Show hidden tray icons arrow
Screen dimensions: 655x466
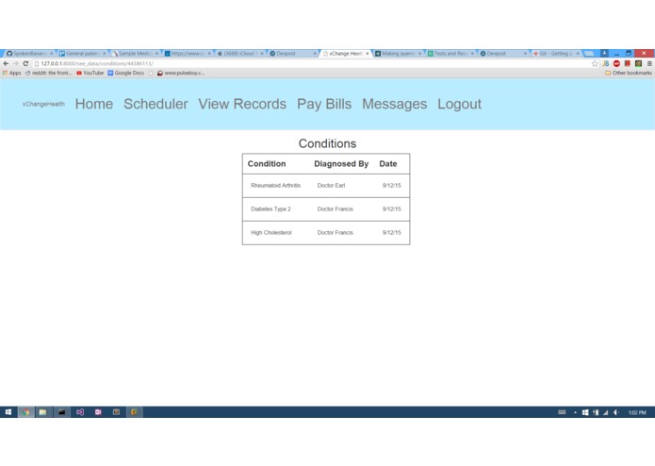point(575,412)
